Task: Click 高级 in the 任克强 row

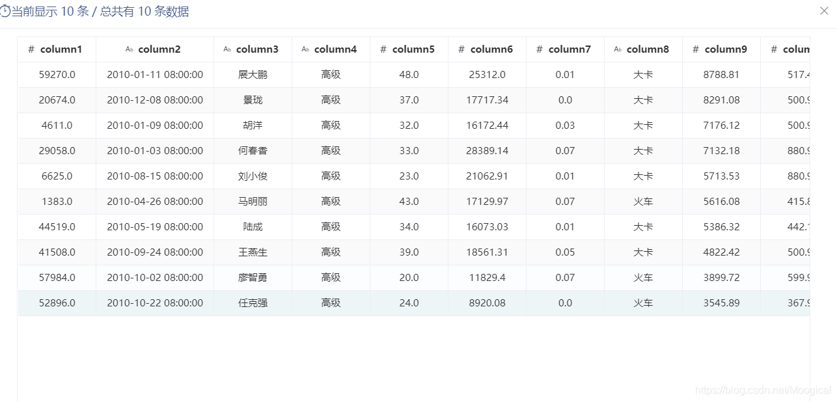Action: 331,303
